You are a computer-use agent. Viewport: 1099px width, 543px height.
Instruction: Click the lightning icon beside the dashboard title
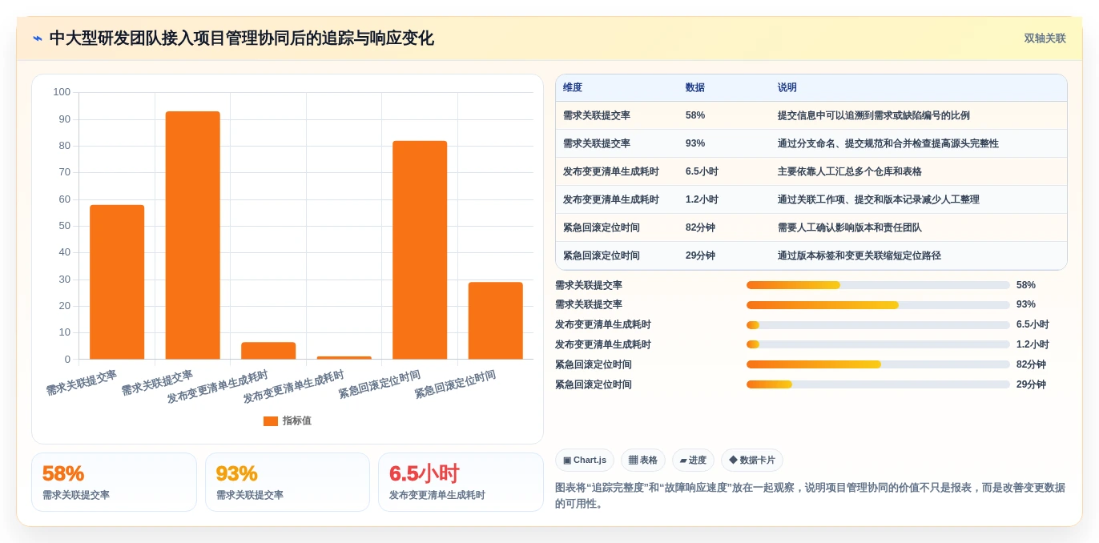38,38
